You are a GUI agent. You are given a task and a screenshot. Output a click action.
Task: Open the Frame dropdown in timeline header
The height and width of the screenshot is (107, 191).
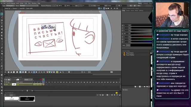coord(28,80)
